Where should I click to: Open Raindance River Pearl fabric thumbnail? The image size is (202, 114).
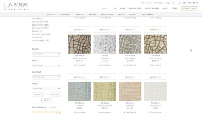(130, 91)
